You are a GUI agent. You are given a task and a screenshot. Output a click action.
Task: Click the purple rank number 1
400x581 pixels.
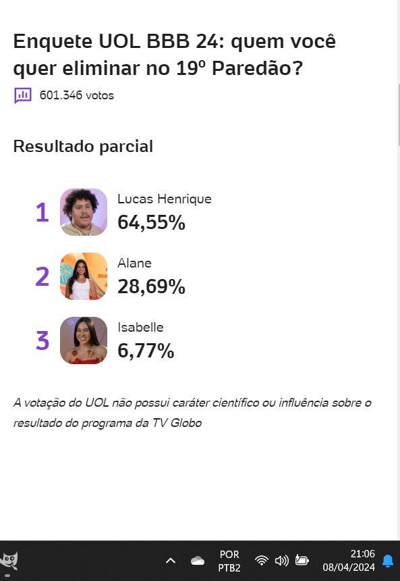point(42,212)
